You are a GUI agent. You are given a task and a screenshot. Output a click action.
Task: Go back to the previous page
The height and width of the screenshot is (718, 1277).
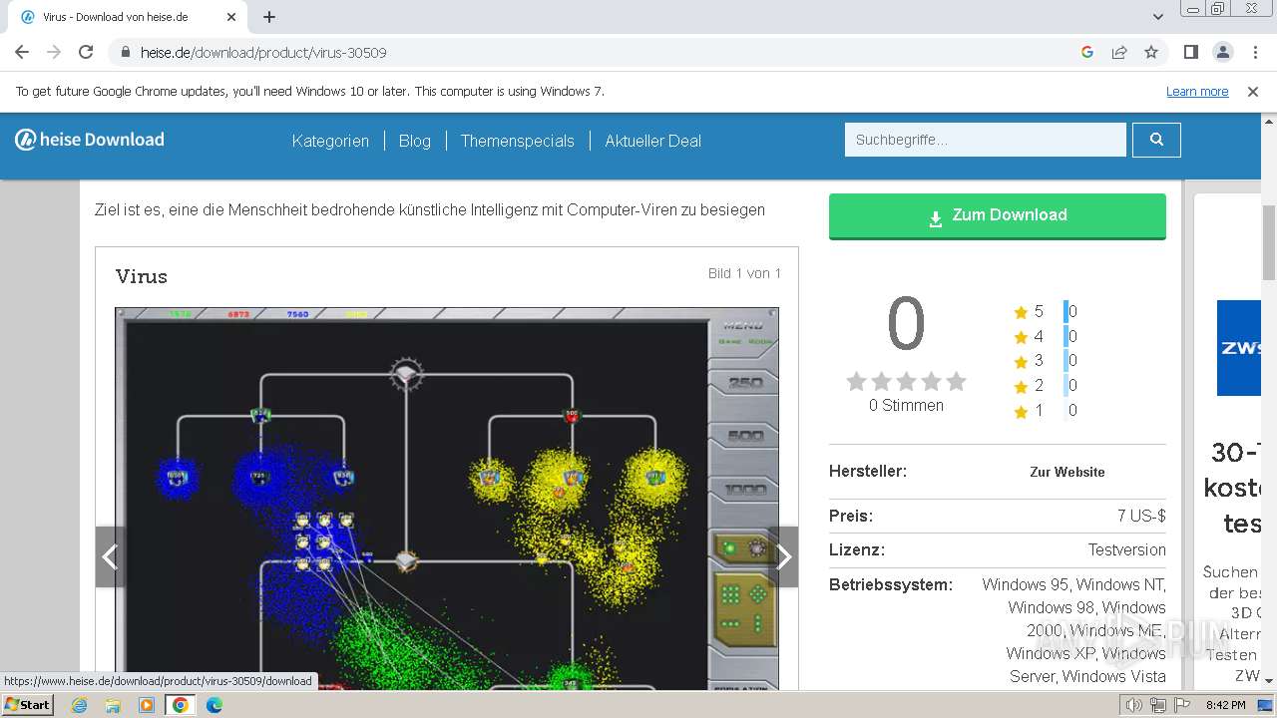[22, 52]
